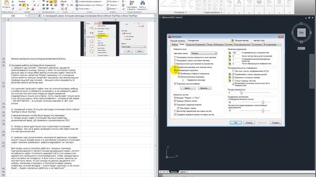
Task: Click the fx insert function icon
Action: tap(39, 16)
